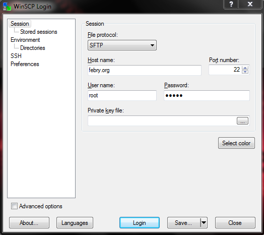Expand the Save button dropdown arrow
The height and width of the screenshot is (235, 264).
[204, 223]
